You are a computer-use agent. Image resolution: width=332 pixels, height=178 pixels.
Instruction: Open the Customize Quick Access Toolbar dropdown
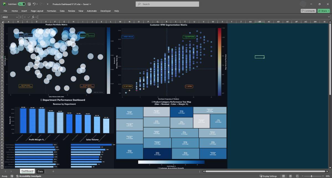[x=48, y=4]
